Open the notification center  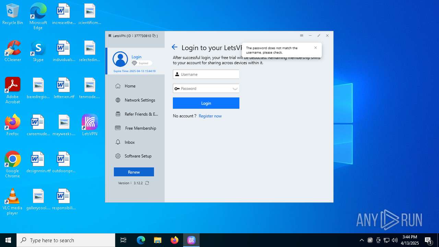click(428, 240)
